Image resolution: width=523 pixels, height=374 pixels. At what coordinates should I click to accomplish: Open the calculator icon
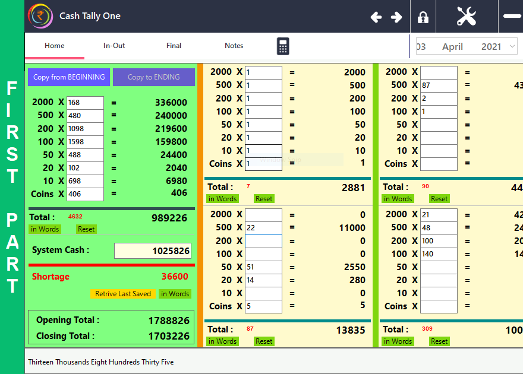pyautogui.click(x=283, y=46)
